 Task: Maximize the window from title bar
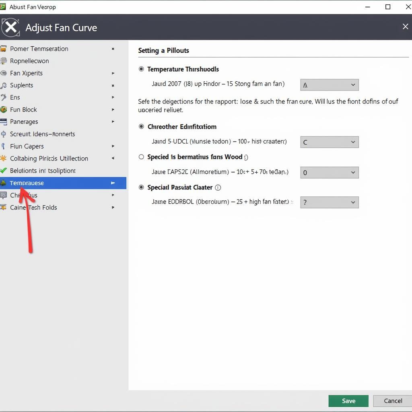pos(388,7)
